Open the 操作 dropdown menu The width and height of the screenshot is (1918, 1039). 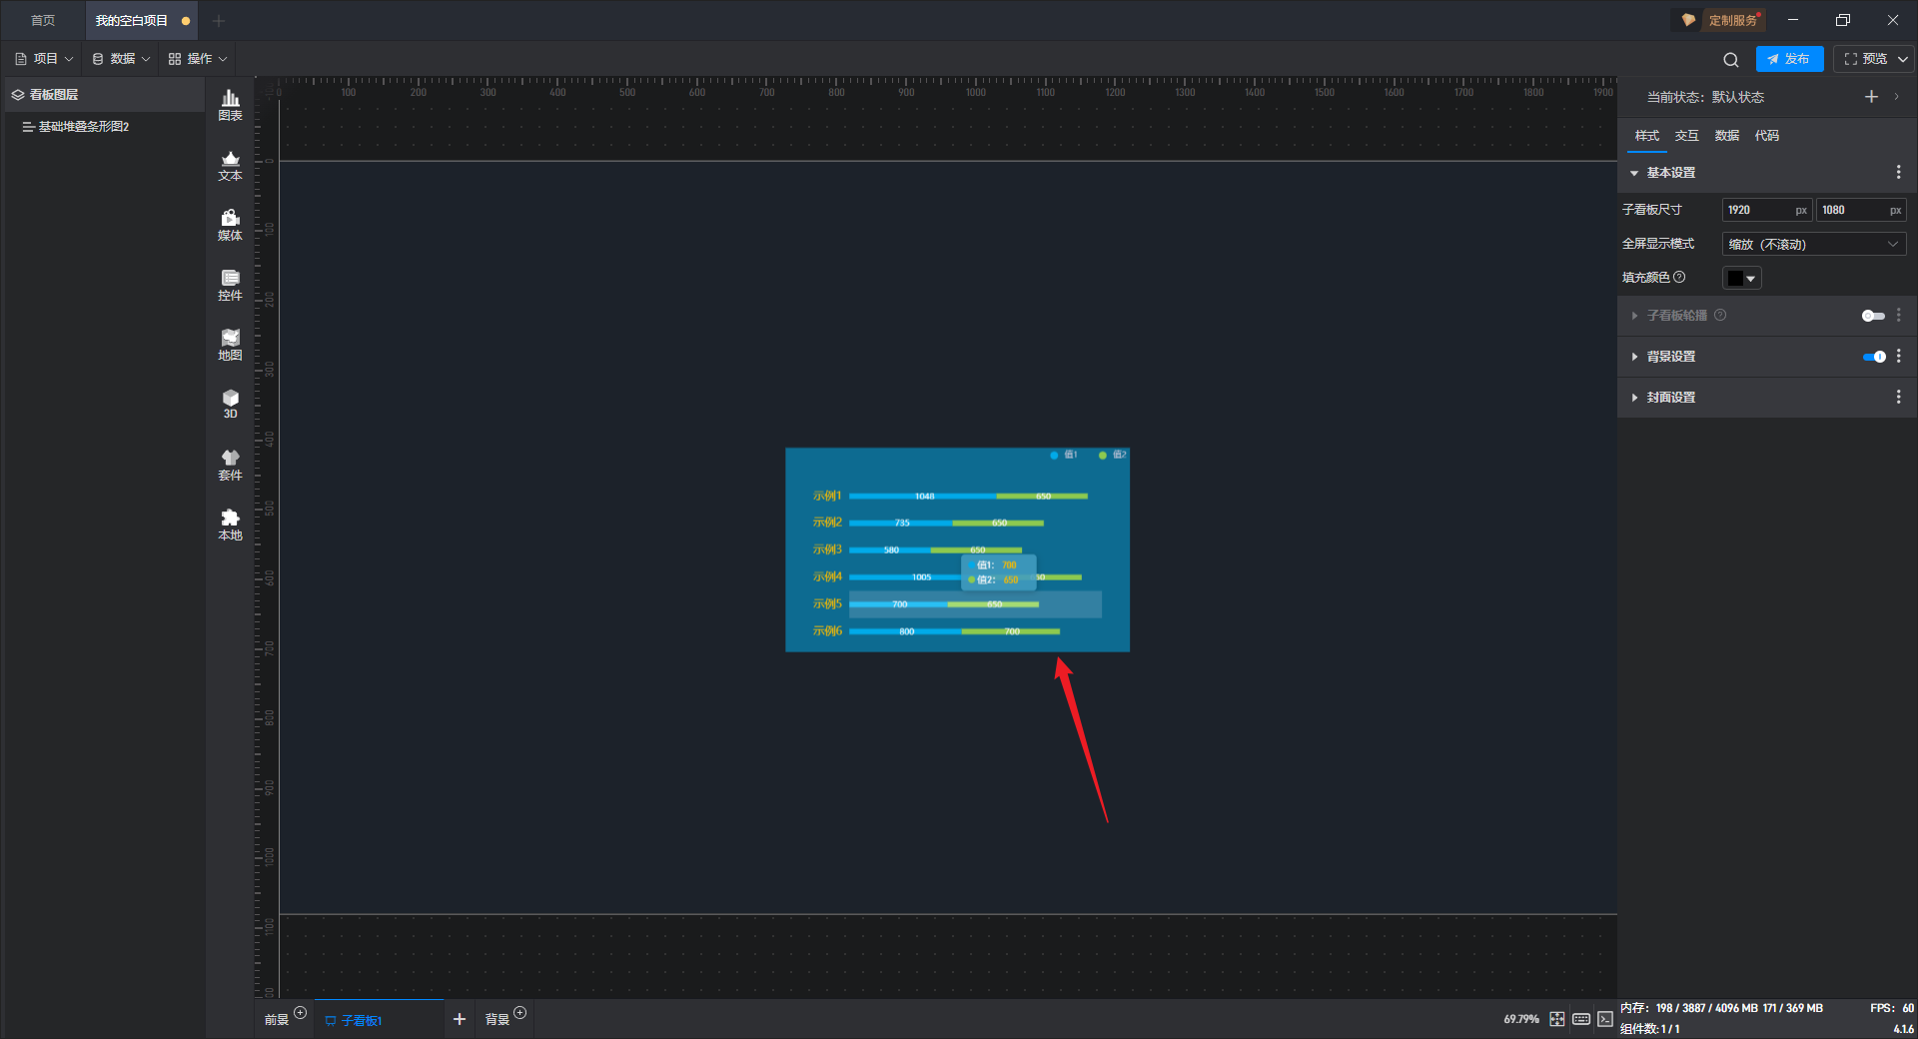tap(198, 59)
